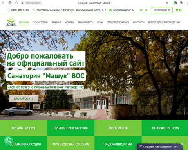Image resolution: width=188 pixels, height=150 pixels.
Task: Call the phone number 8 800 100-33-80
Action: coord(20,10)
